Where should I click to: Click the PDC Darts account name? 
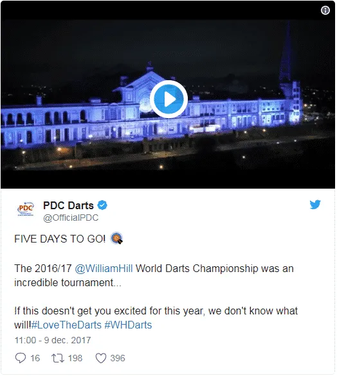68,205
